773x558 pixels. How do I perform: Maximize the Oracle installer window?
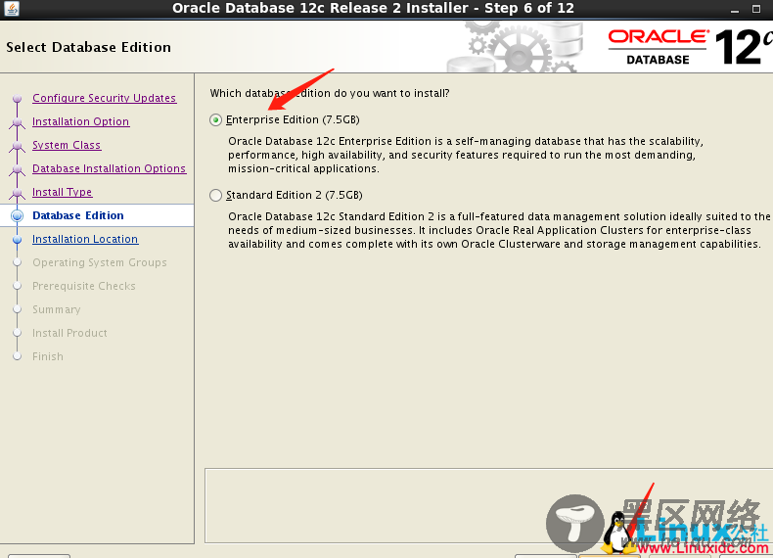[756, 9]
